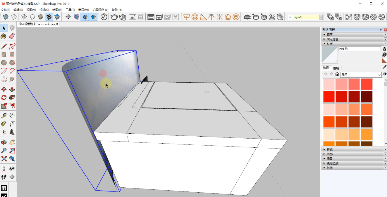Image resolution: width=387 pixels, height=197 pixels.
Task: Activate the Move tool
Action: [x=4, y=89]
